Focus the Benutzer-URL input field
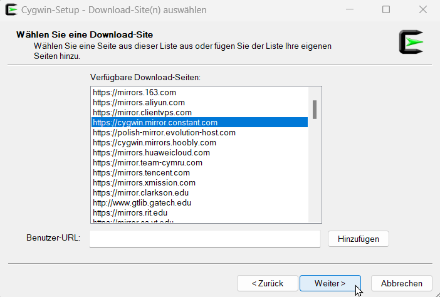This screenshot has height=297, width=440. tap(204, 239)
